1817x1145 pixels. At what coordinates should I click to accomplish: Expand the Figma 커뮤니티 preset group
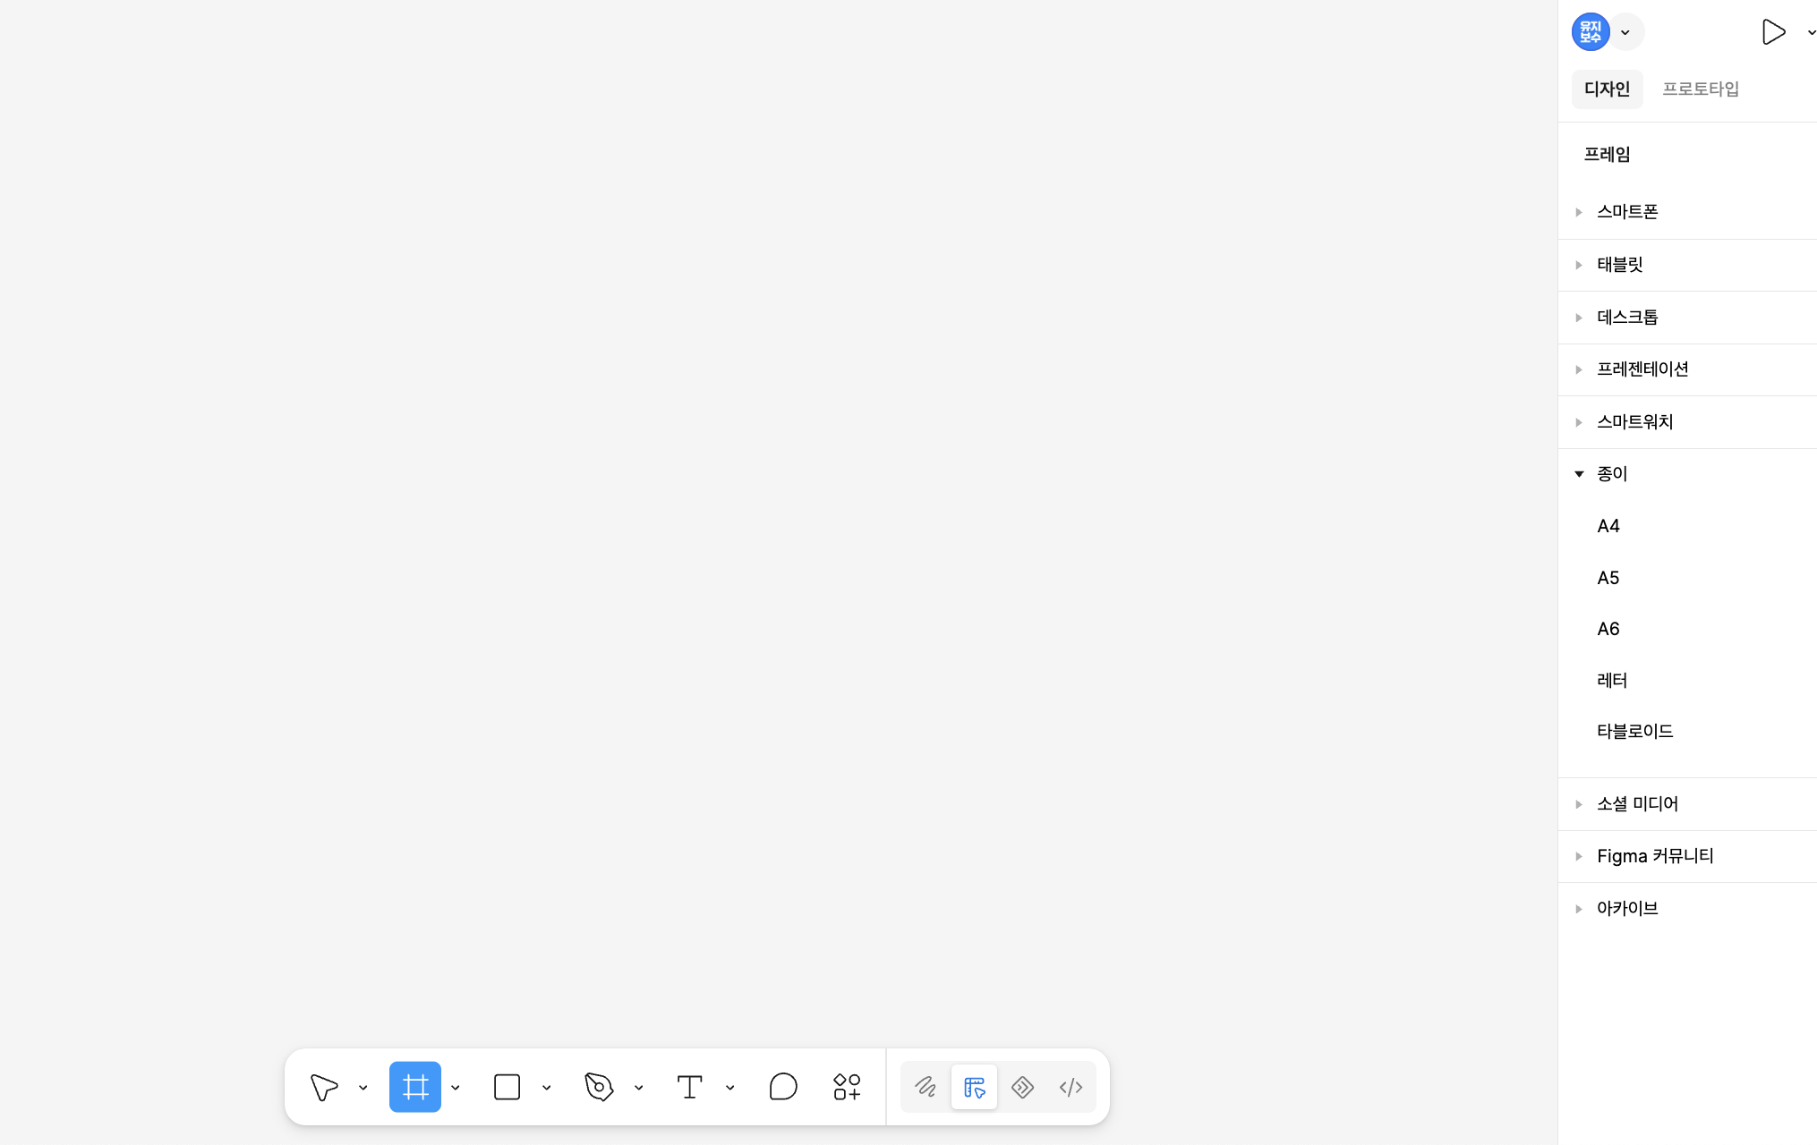(x=1687, y=856)
